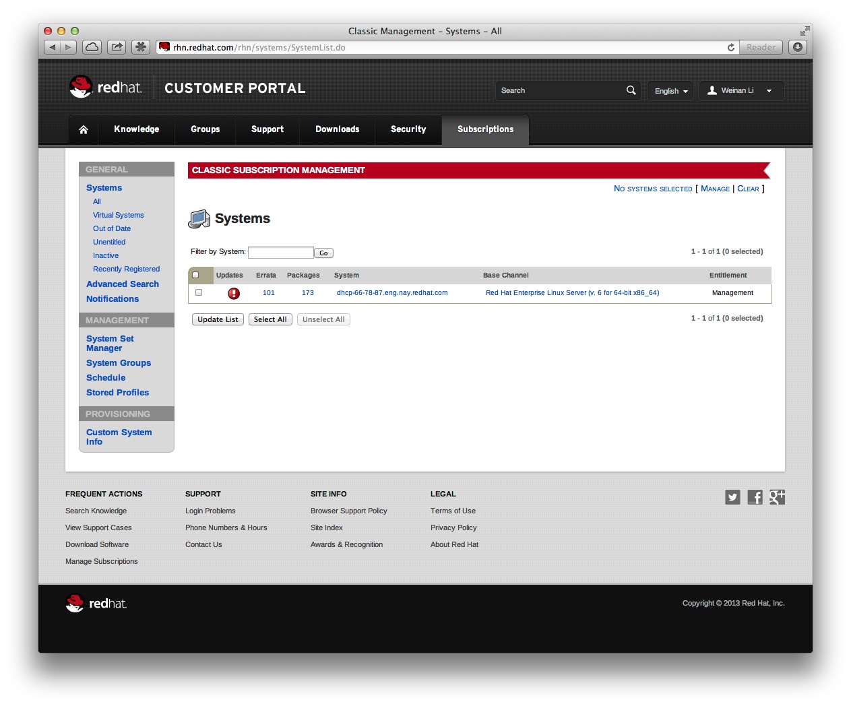Viewport: 851px width, 706px height.
Task: Click the Clear link
Action: click(x=748, y=189)
